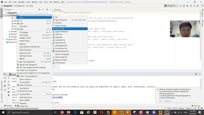Choose Gherkin feature file entry

(x=70, y=51)
